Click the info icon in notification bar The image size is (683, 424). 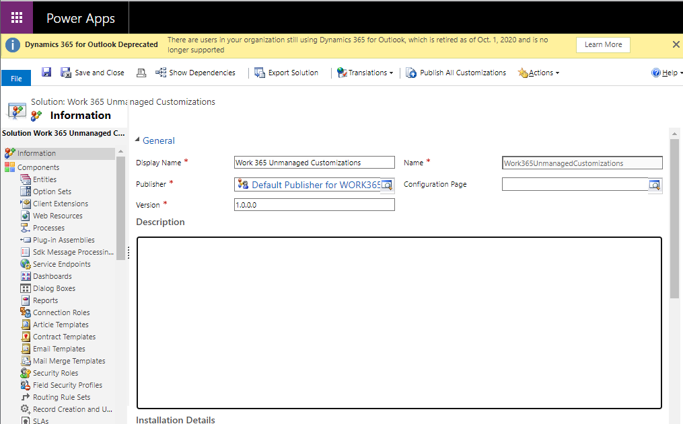pos(13,44)
